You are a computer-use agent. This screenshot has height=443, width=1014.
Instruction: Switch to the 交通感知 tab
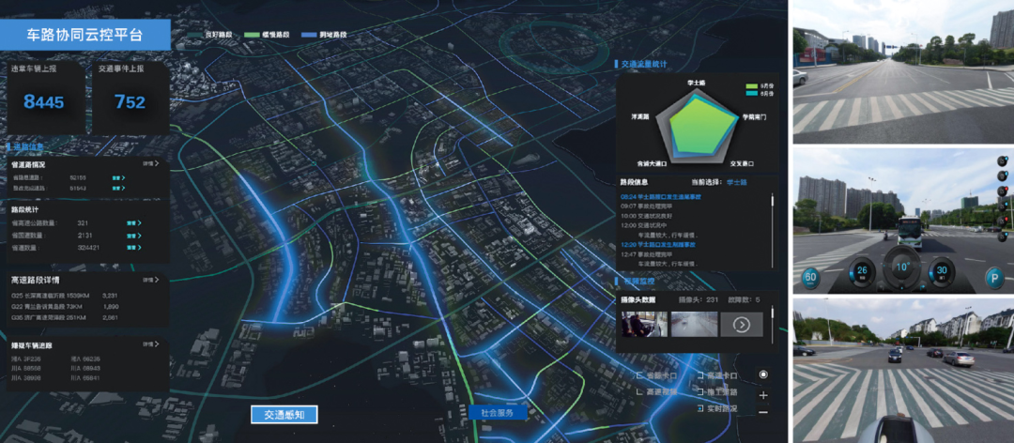coord(284,414)
